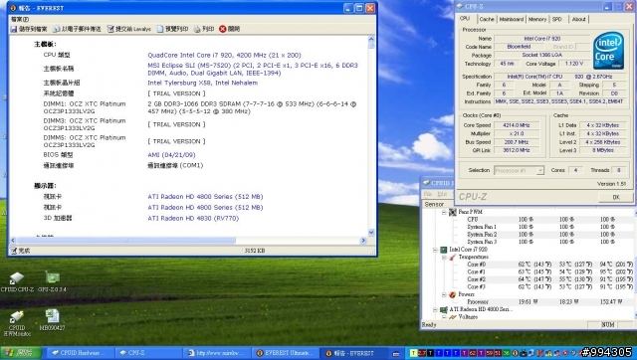This screenshot has width=637, height=360.
Task: Collapse the ATI Radeon HD 4800 node in HWMonitor
Action: 436,309
